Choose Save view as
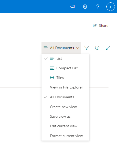This screenshot has height=152, width=117. [65, 116]
